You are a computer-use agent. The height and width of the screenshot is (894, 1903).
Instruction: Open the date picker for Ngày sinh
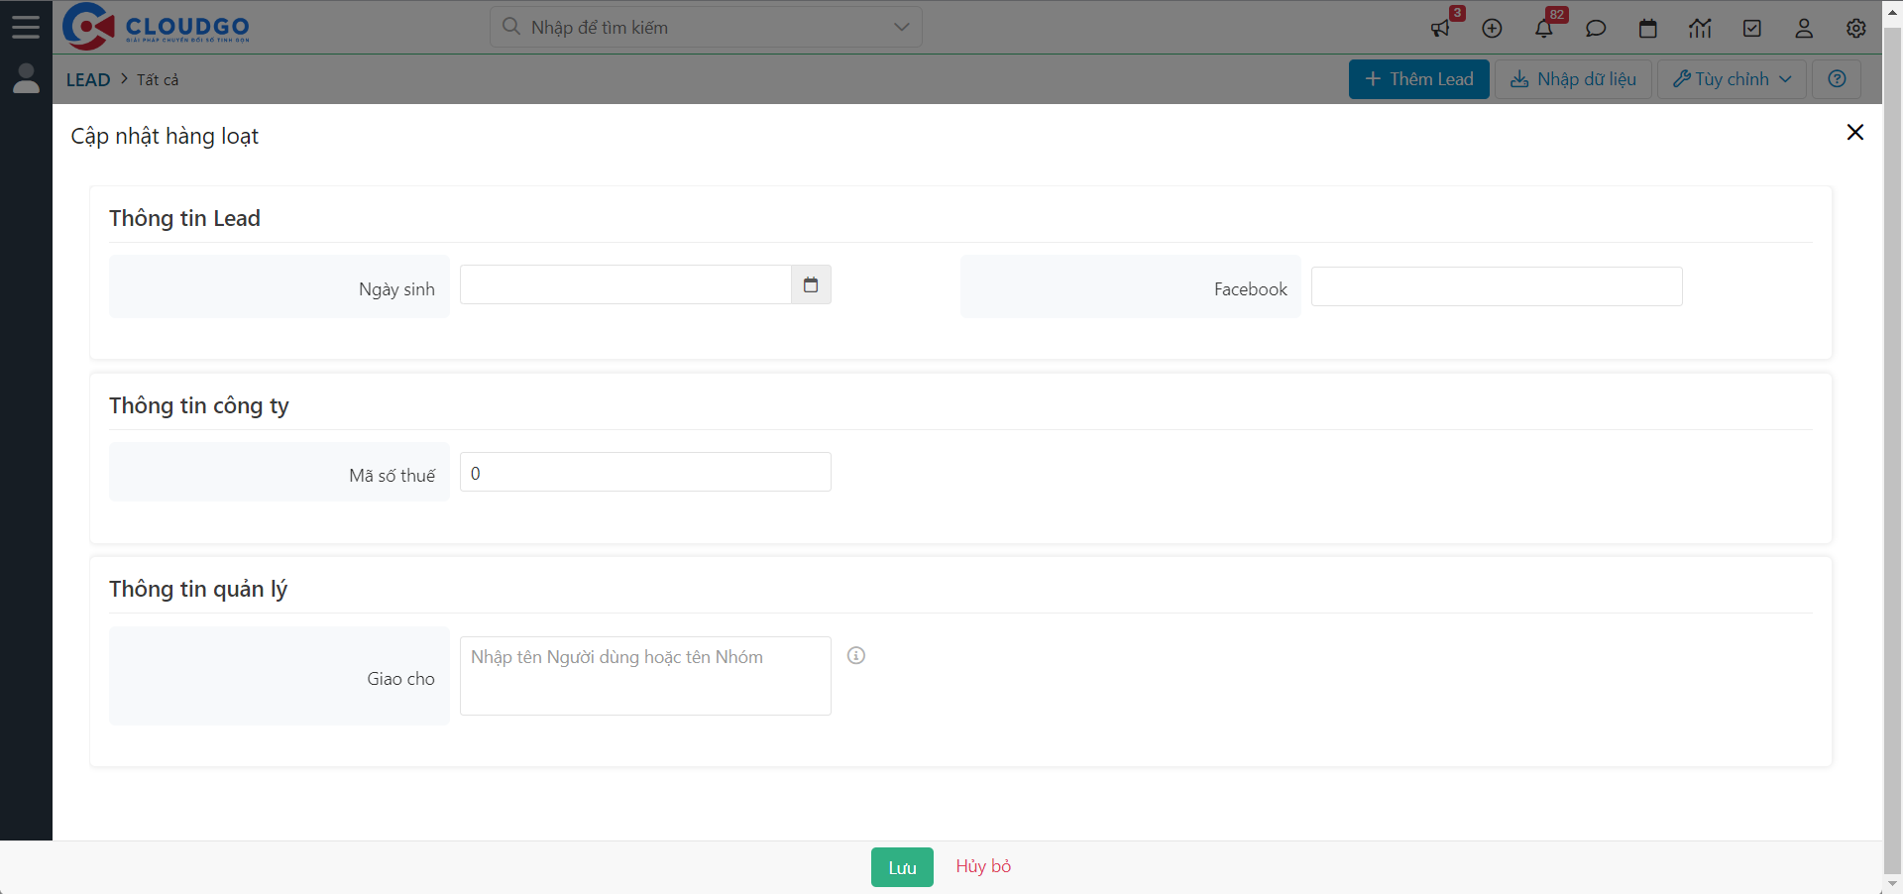[811, 285]
